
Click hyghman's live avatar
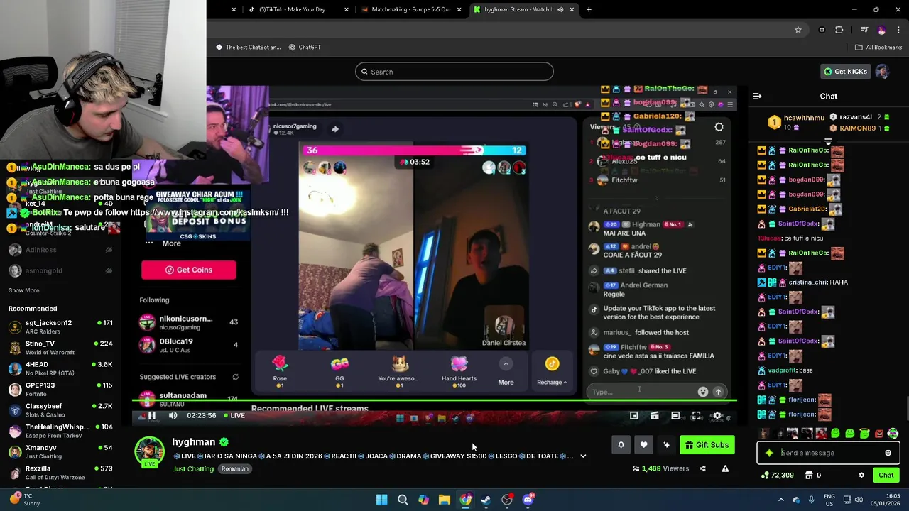[149, 452]
